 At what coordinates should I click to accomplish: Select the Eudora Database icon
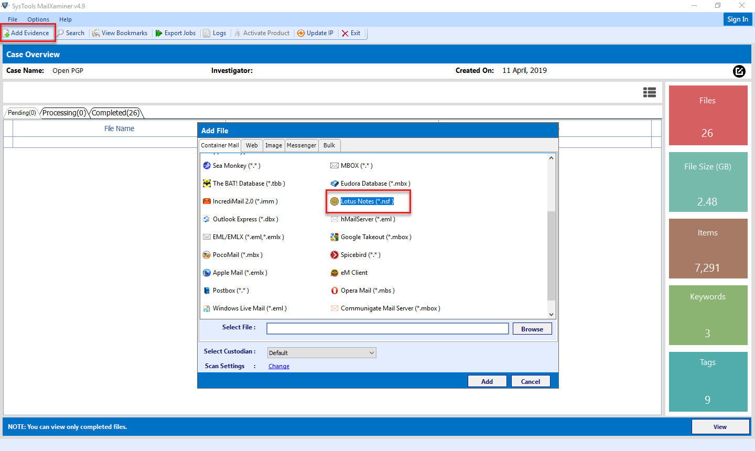click(335, 184)
